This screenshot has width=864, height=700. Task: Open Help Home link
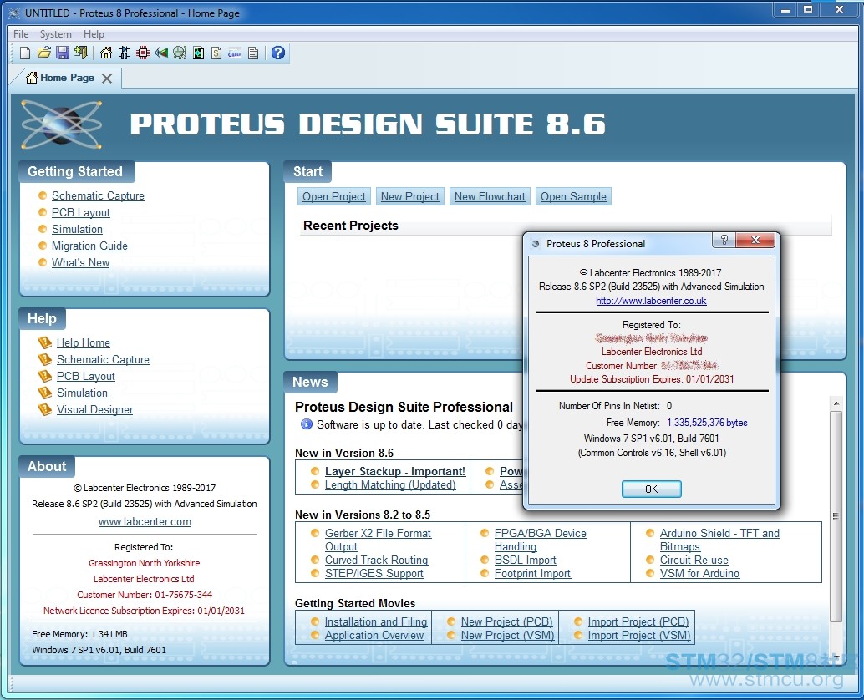point(84,343)
